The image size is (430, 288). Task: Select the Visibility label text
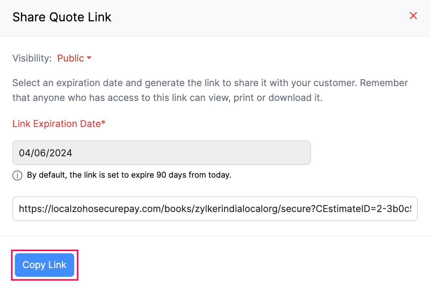[x=32, y=58]
